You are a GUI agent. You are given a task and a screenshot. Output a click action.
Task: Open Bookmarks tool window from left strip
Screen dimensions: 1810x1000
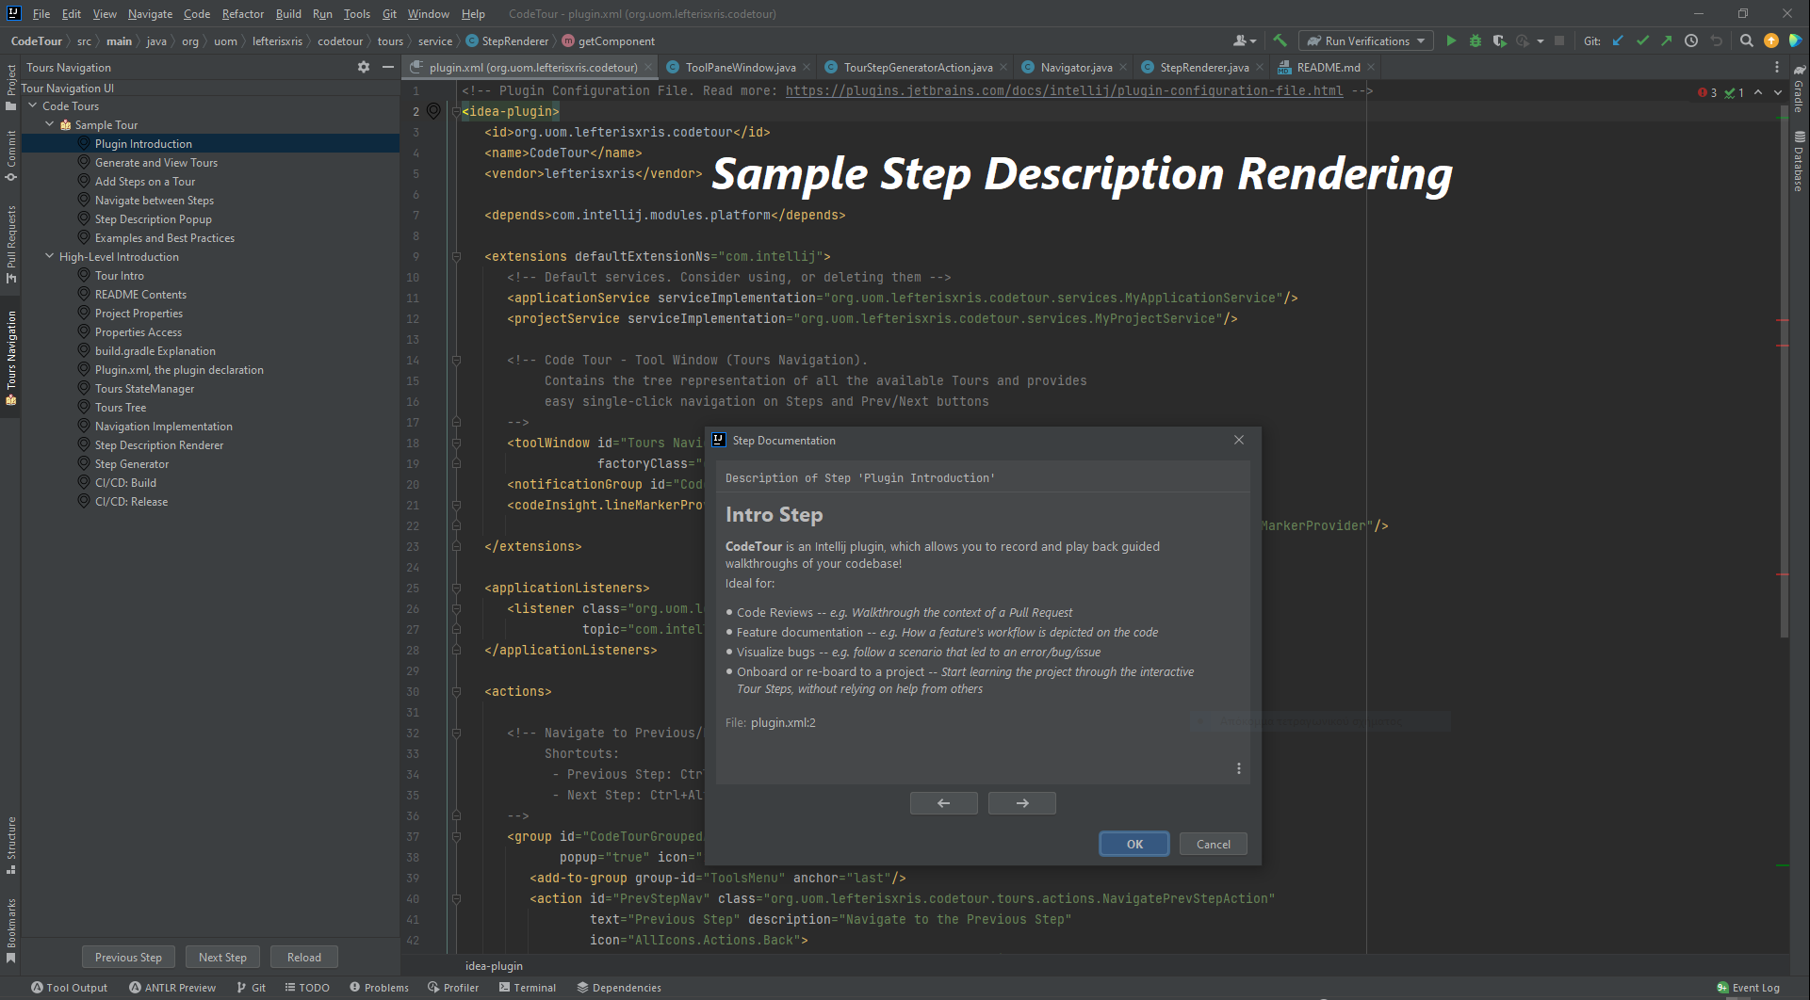[11, 930]
